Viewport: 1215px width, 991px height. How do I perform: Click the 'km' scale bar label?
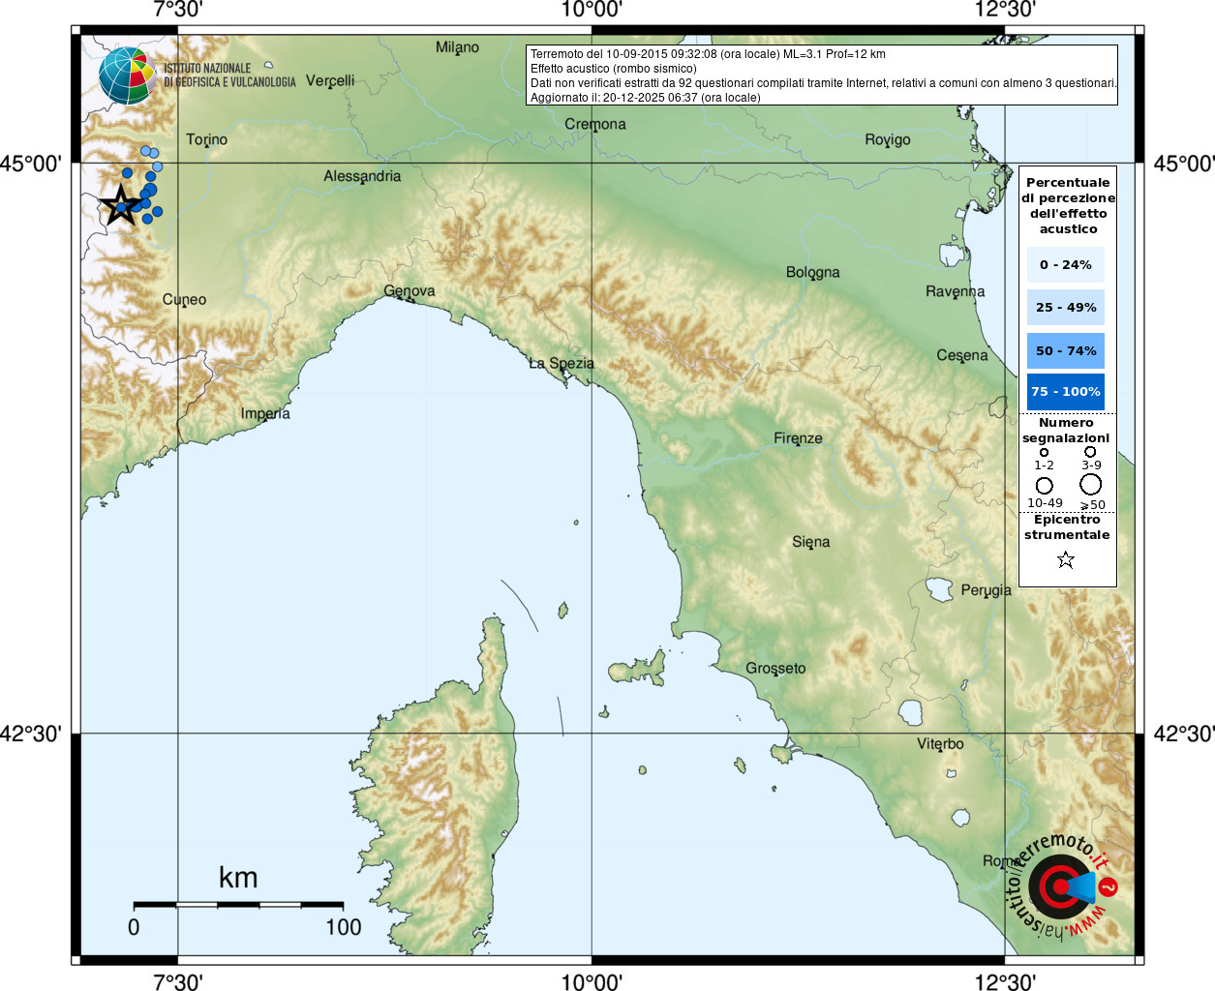tap(238, 878)
